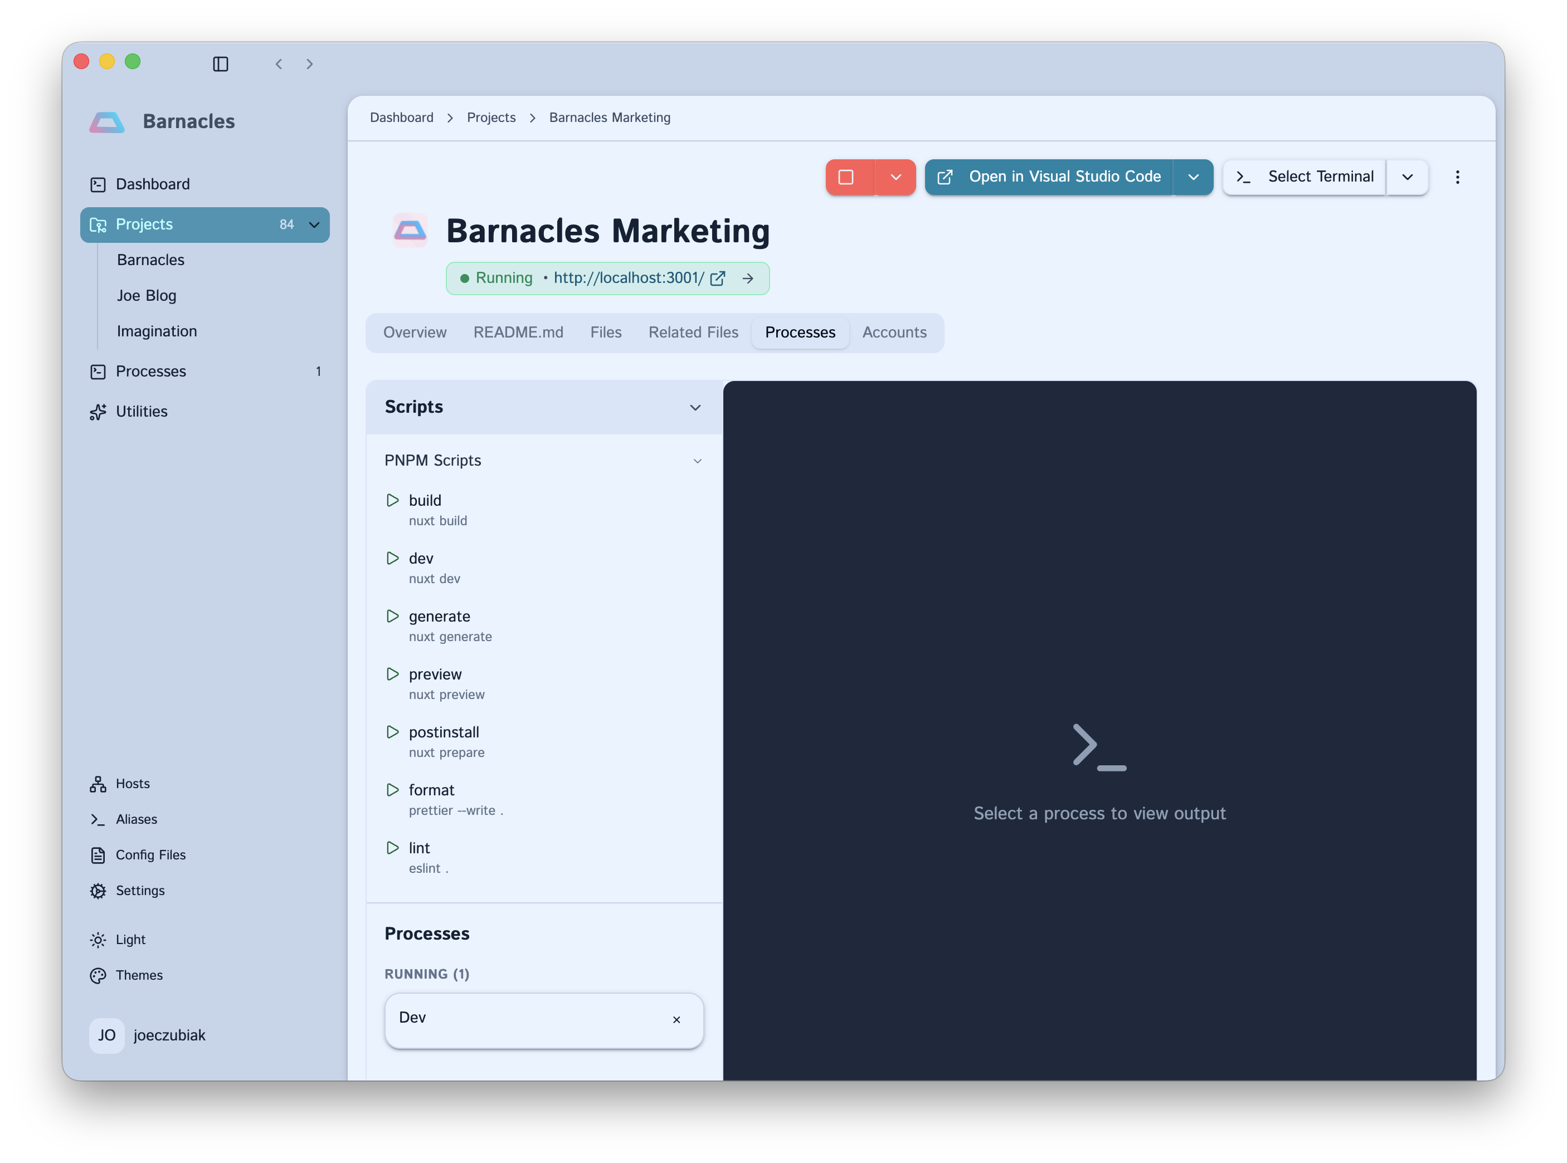This screenshot has width=1567, height=1163.
Task: Open Hosts from the sidebar
Action: [x=133, y=783]
